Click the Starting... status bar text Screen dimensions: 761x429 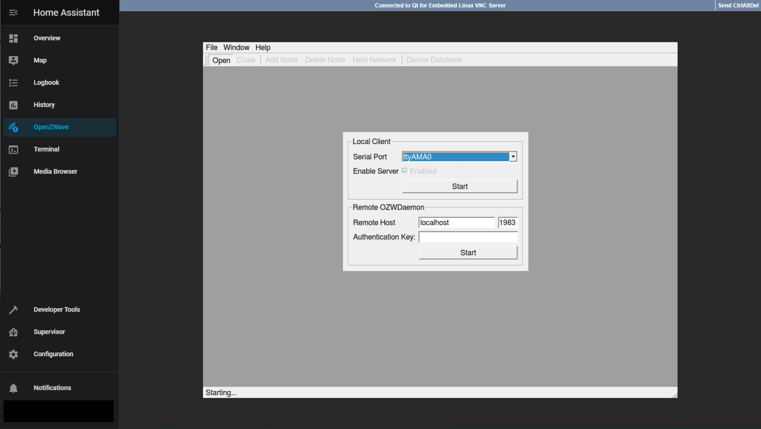click(221, 393)
